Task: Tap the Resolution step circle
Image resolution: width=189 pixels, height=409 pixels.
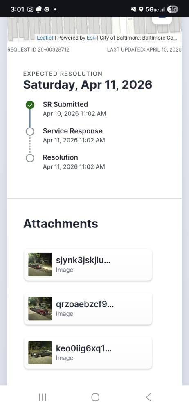Action: (x=30, y=158)
